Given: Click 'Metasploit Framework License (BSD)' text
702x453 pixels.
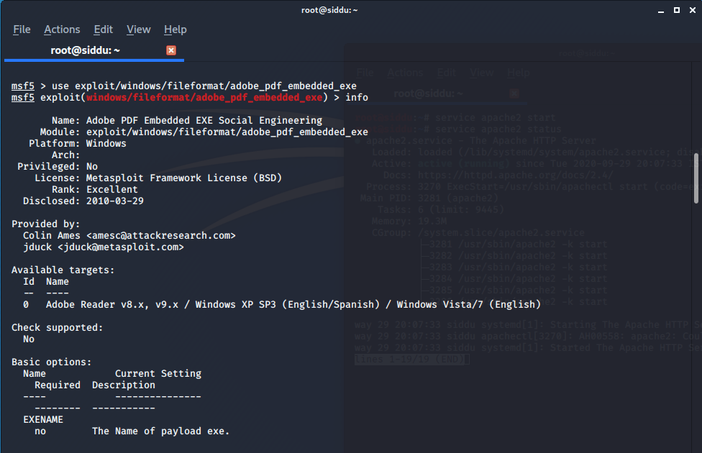Looking at the screenshot, I should tap(184, 178).
